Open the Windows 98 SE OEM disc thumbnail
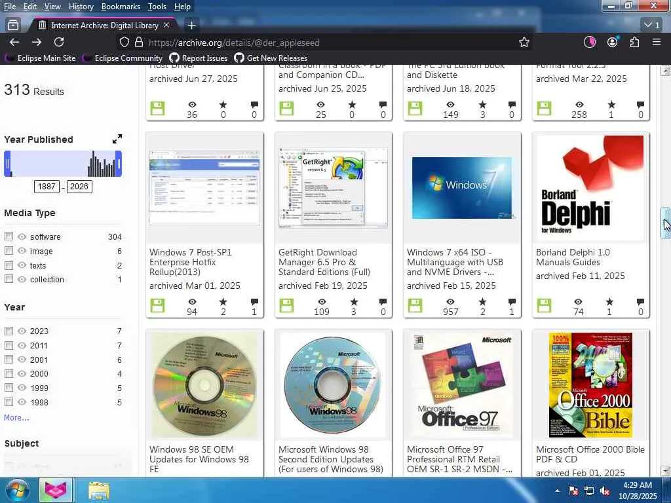 point(204,385)
